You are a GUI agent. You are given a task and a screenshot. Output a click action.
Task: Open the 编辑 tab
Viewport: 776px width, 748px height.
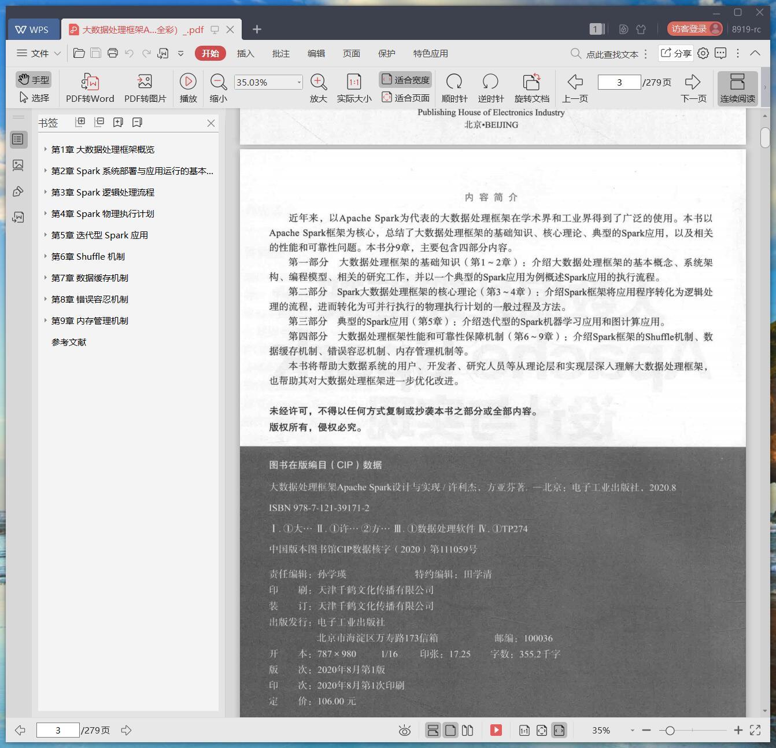(316, 53)
